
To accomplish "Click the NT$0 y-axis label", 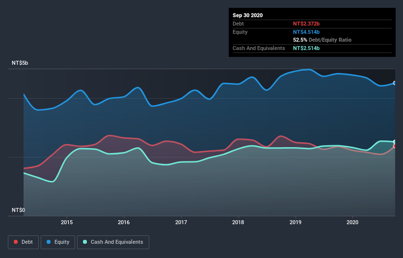I will tap(19, 210).
